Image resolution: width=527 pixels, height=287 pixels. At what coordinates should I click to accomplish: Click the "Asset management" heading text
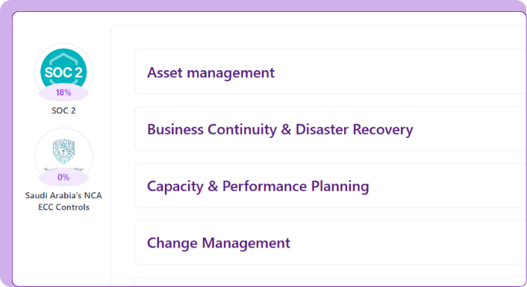click(211, 73)
